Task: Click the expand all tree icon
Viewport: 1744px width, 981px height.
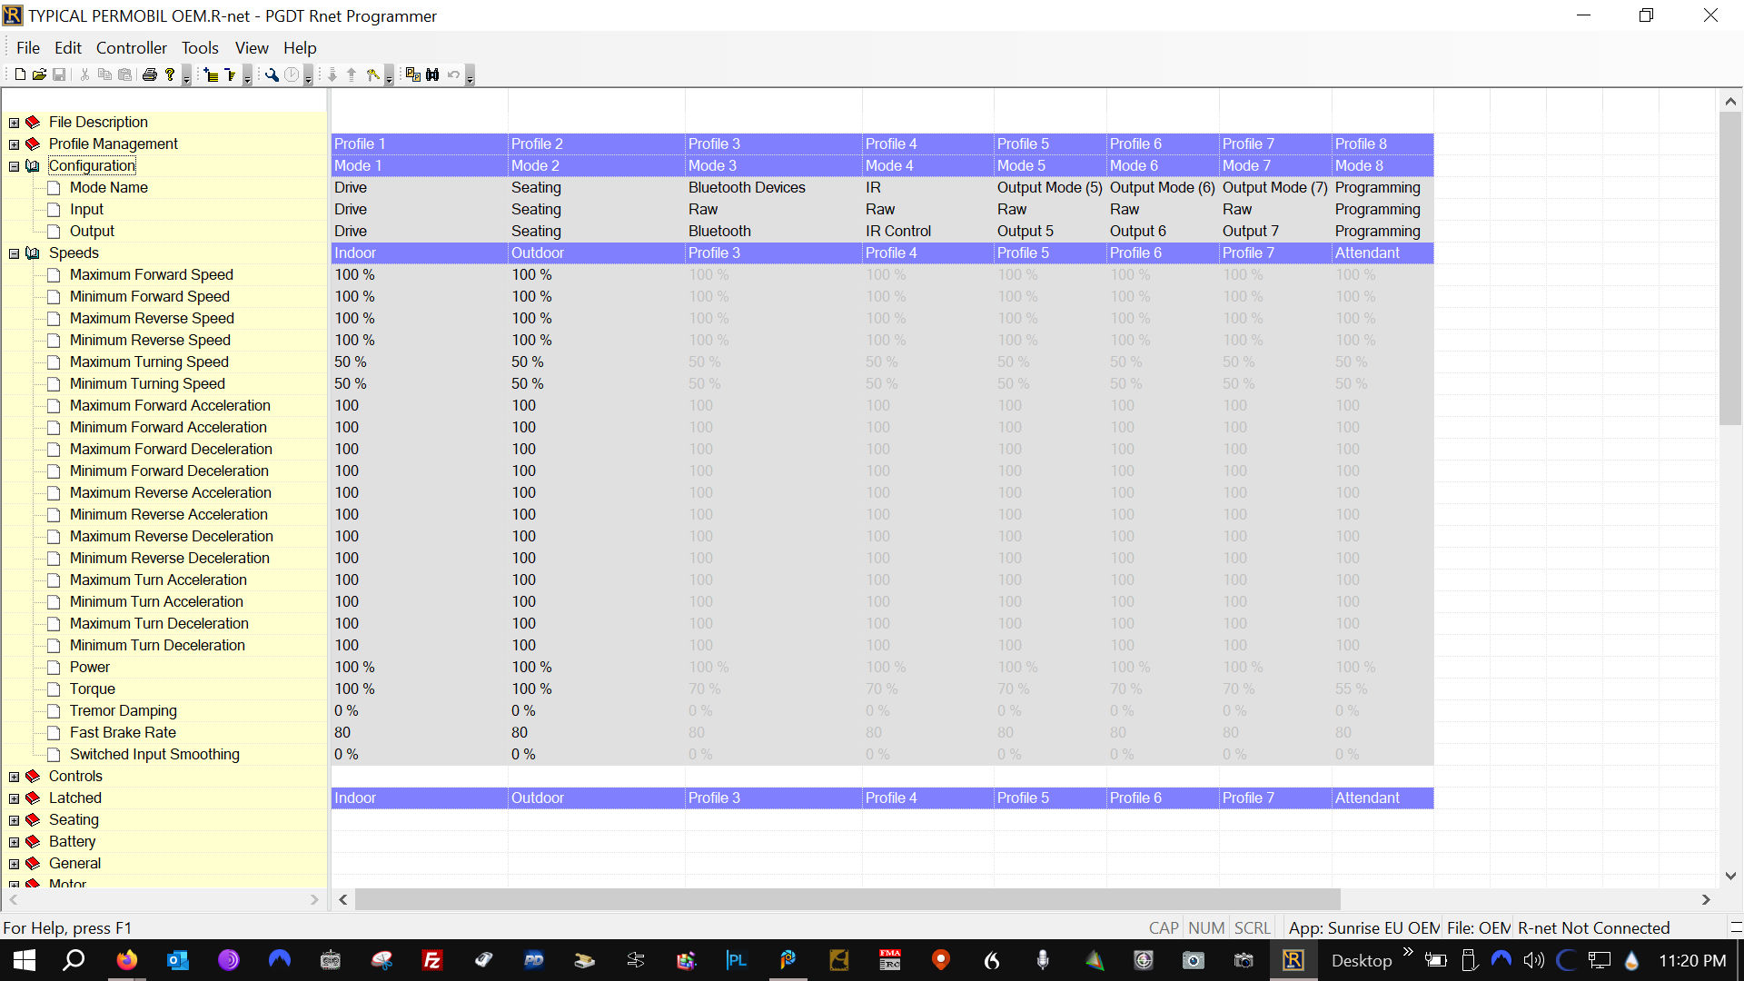Action: [211, 74]
